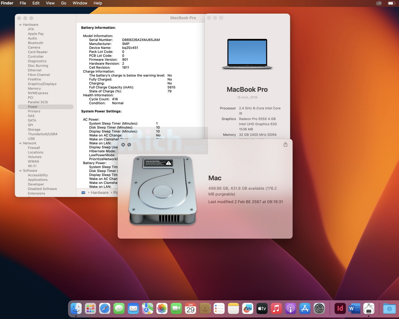Click the System Information icon in the Dock
The image size is (399, 319).
(x=369, y=308)
